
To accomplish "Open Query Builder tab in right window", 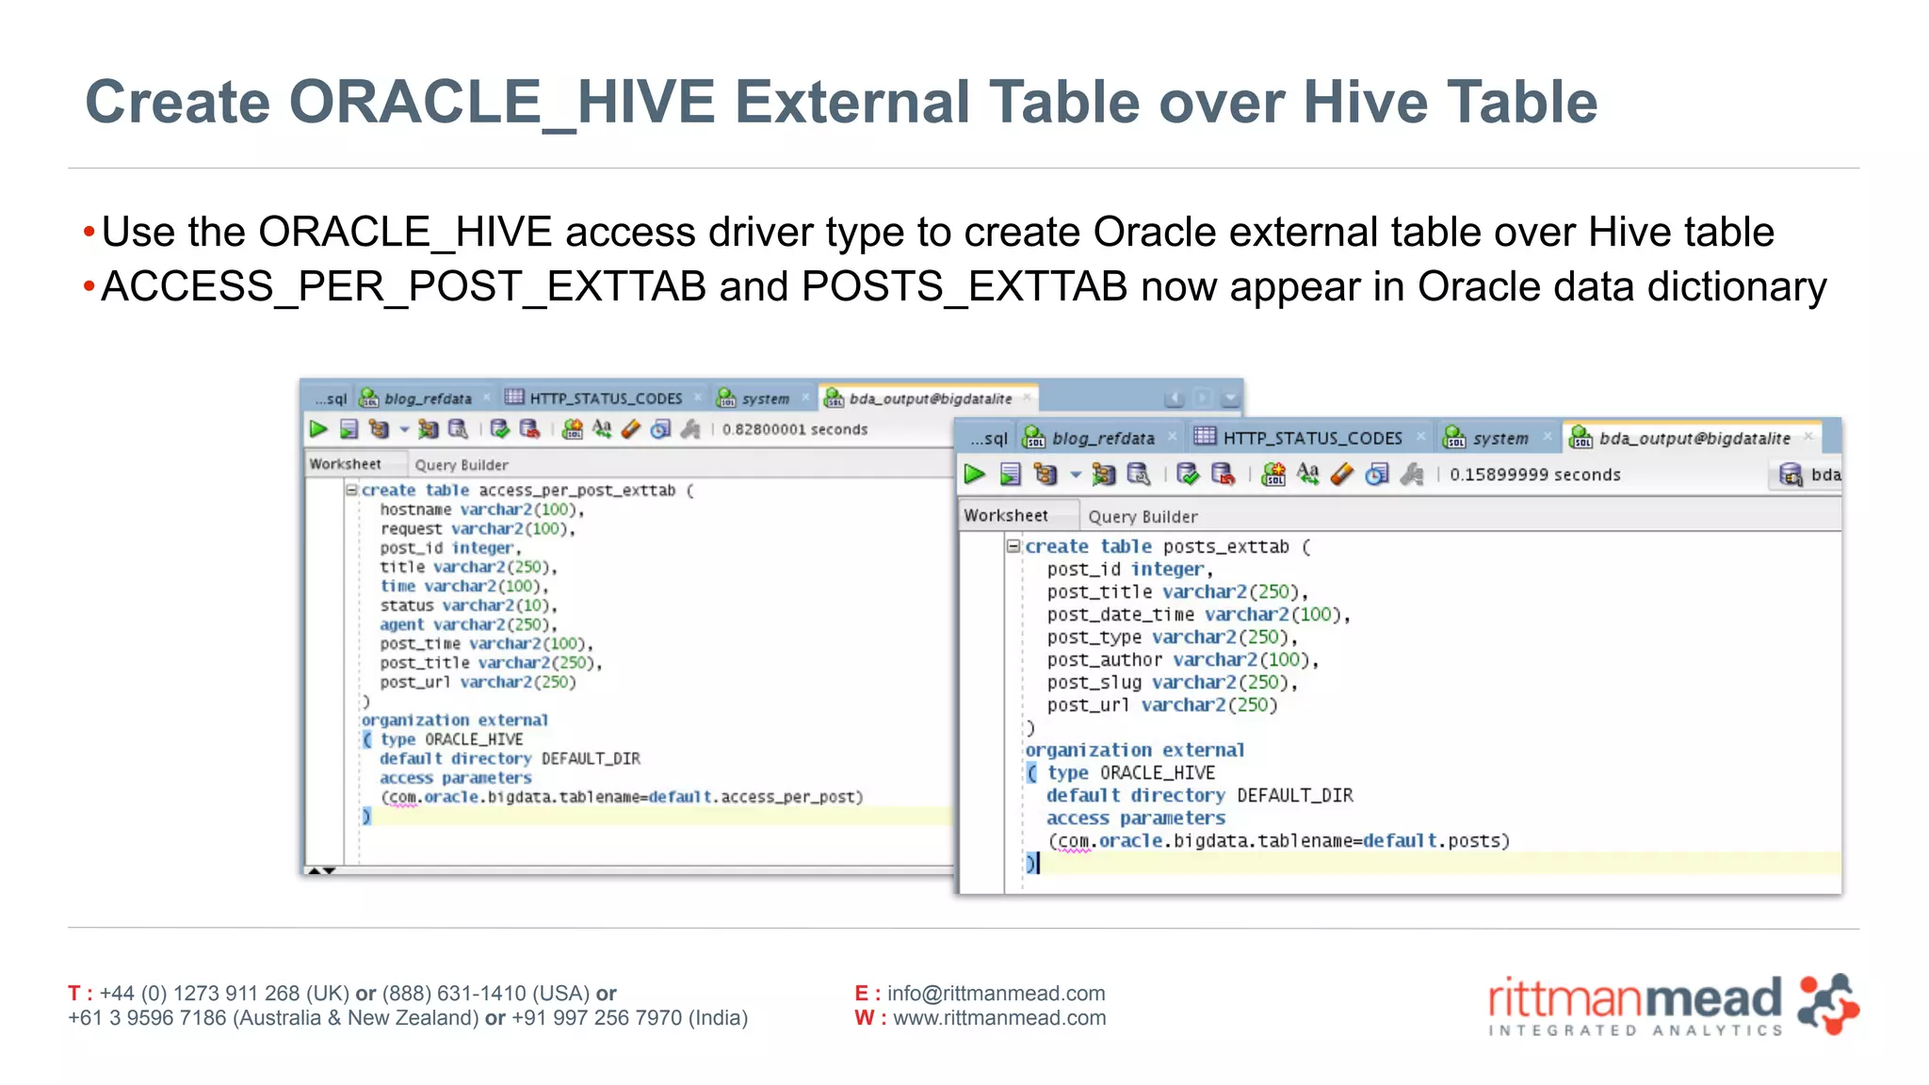I will [x=1143, y=516].
